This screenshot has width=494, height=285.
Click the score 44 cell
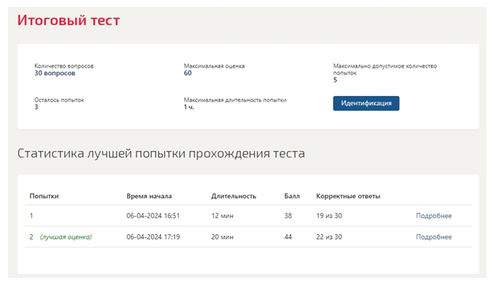coord(288,237)
